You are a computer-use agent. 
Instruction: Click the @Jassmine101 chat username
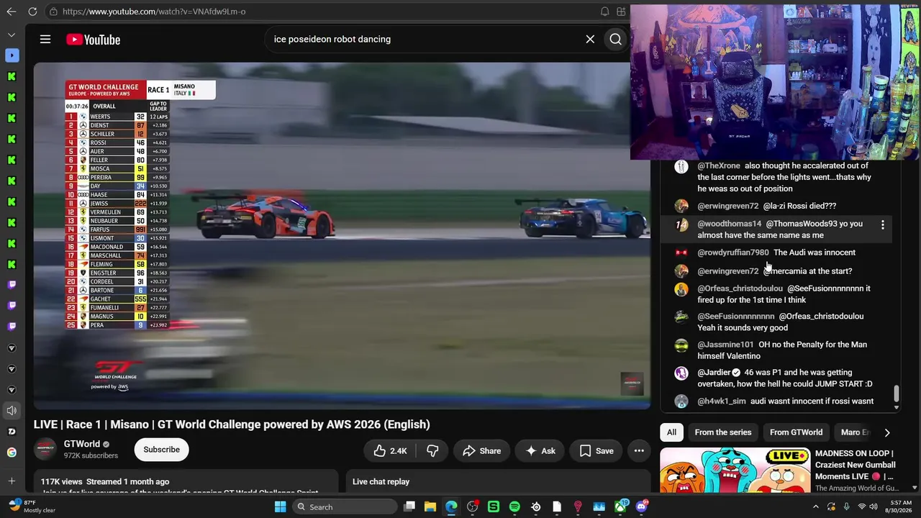[x=725, y=345]
